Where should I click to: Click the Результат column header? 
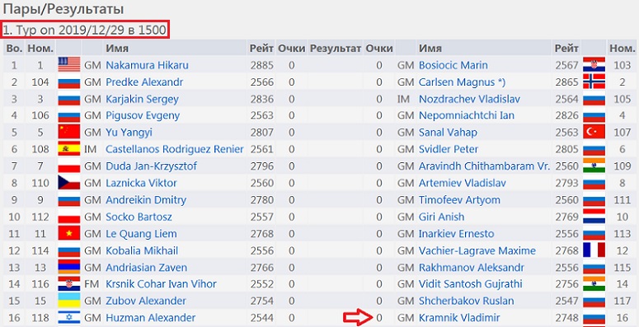pyautogui.click(x=336, y=49)
